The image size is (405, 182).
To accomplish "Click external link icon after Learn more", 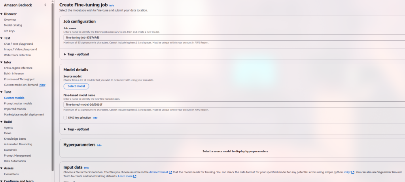I will click(x=135, y=176).
